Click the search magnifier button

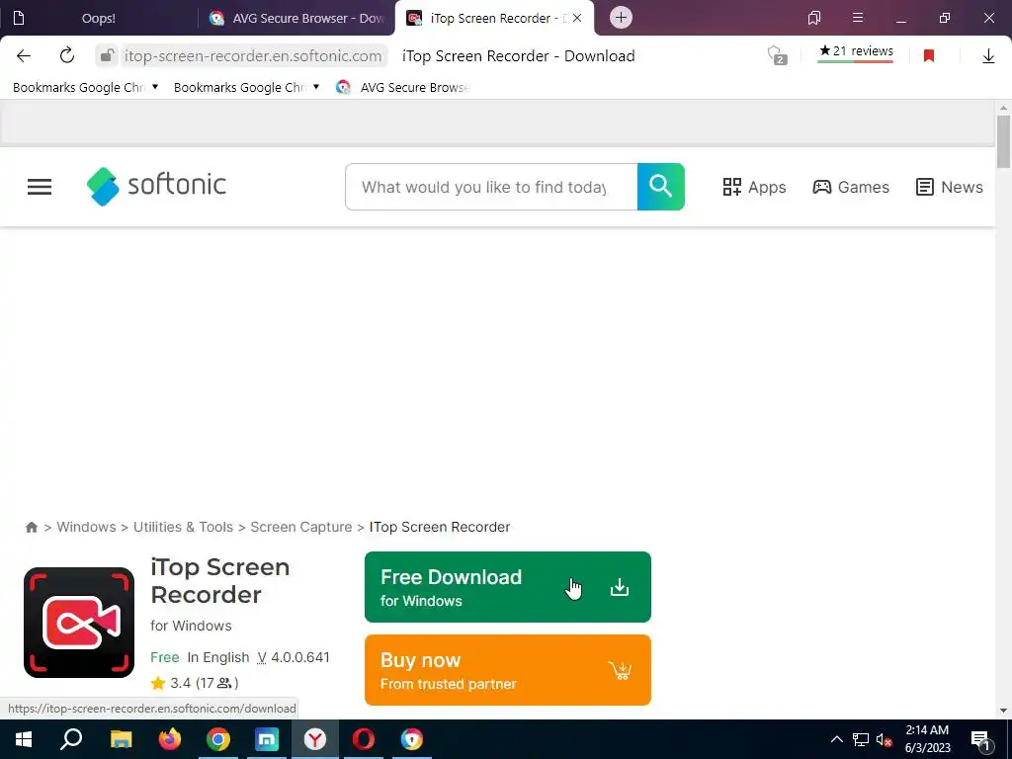[x=661, y=187]
